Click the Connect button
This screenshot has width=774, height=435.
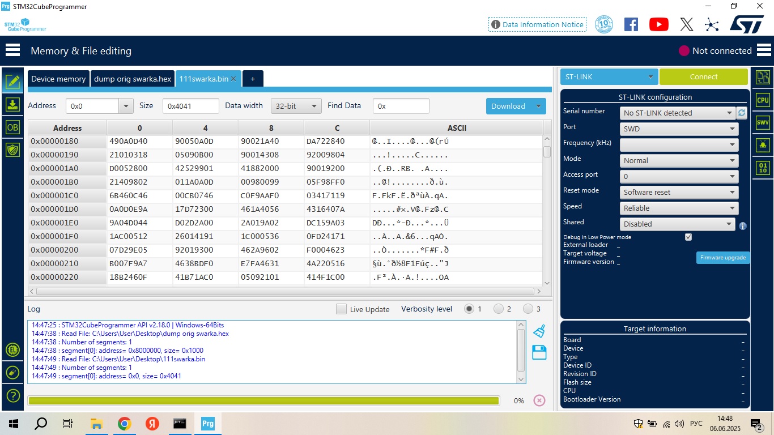click(x=704, y=76)
